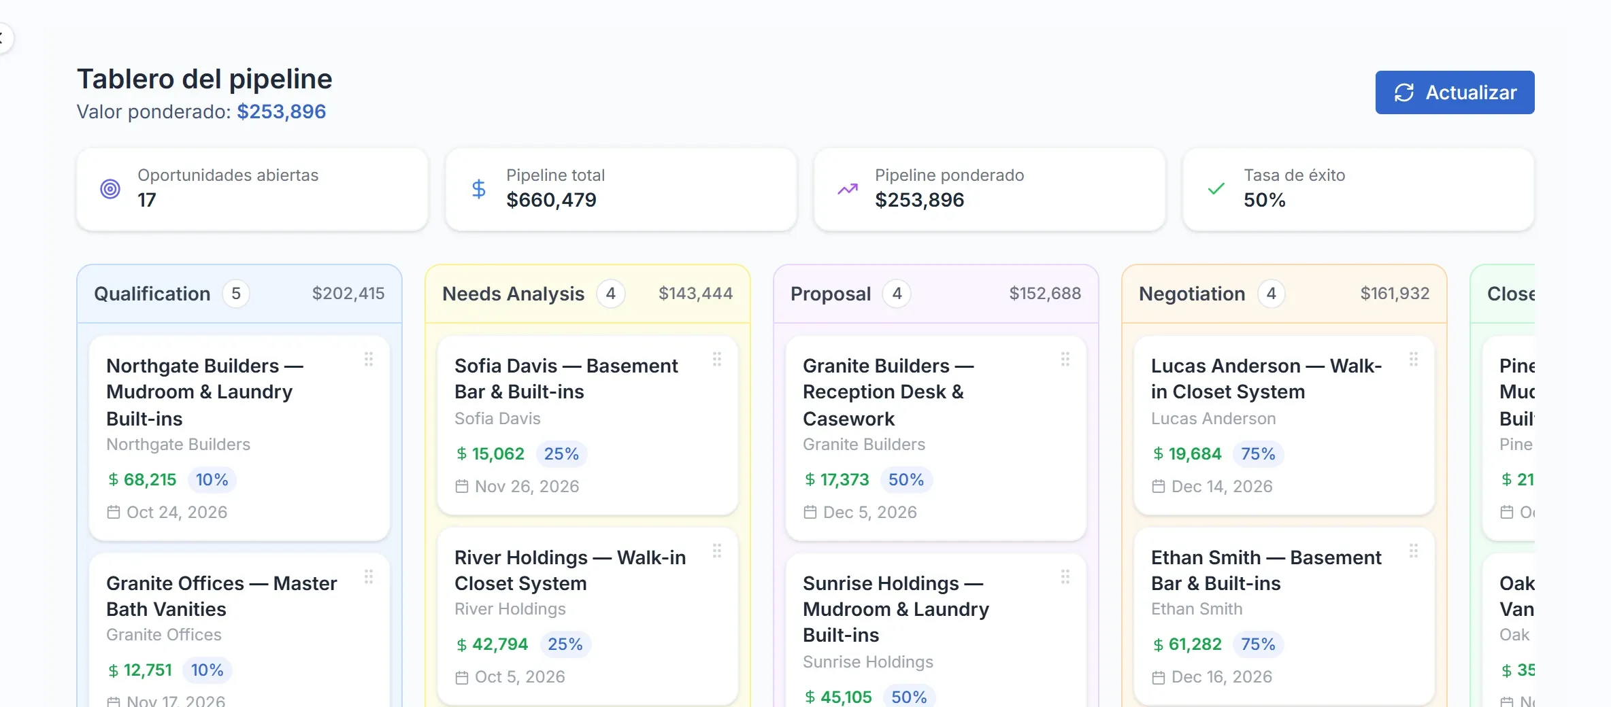Click the Qualification count badge showing 5
Viewport: 1611px width, 707px height.
point(236,294)
